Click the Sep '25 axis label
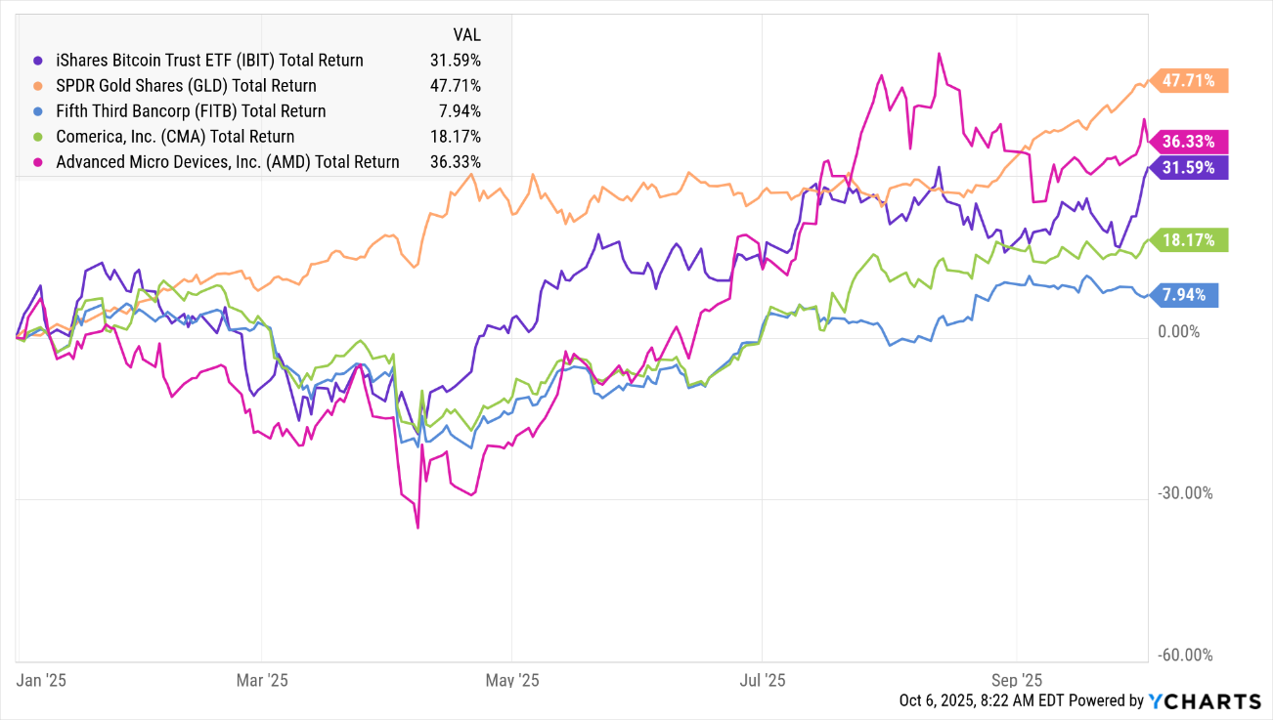 tap(1017, 679)
